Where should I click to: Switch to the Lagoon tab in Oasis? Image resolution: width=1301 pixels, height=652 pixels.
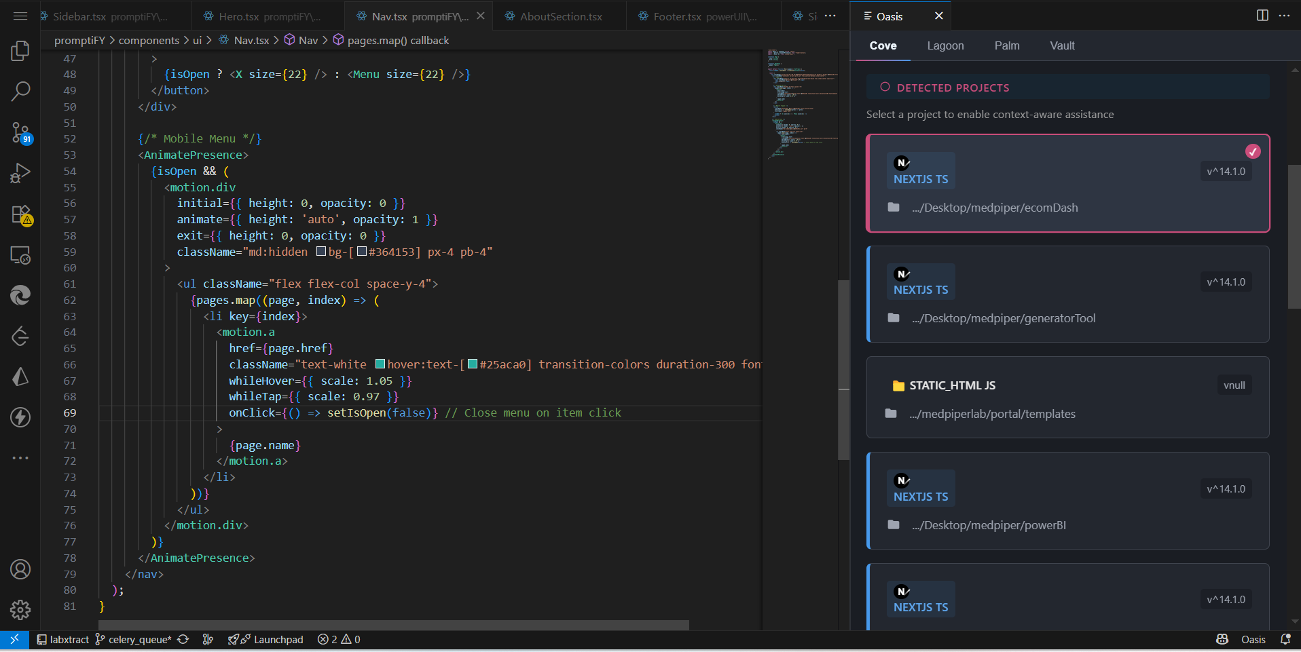945,45
